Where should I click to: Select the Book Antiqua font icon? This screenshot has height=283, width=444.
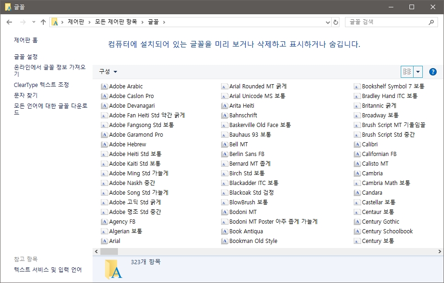pos(225,231)
